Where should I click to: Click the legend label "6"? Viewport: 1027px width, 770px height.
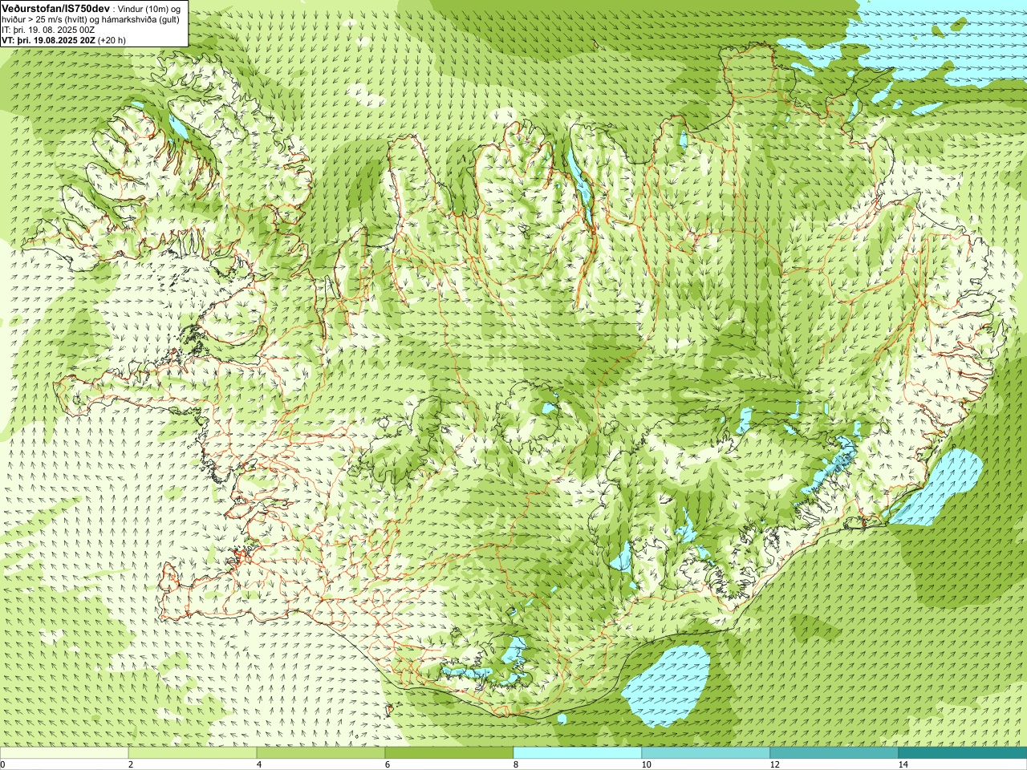[x=387, y=764]
